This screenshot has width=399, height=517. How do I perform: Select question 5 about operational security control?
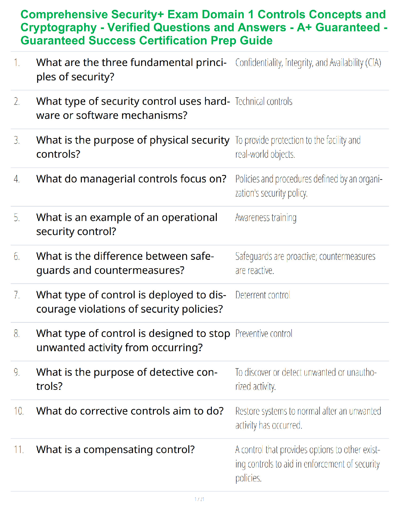click(x=127, y=224)
